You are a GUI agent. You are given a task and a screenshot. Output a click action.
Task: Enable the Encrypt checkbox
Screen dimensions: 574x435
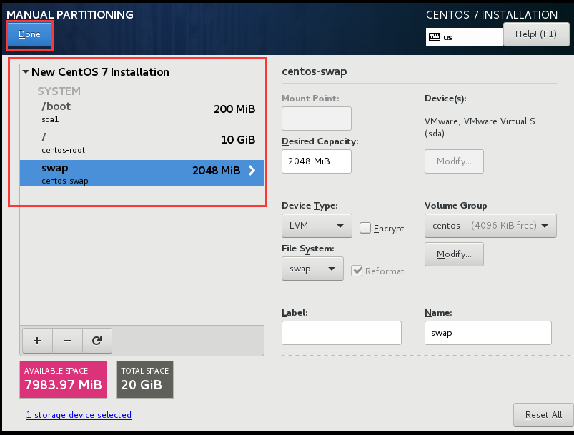click(x=365, y=228)
